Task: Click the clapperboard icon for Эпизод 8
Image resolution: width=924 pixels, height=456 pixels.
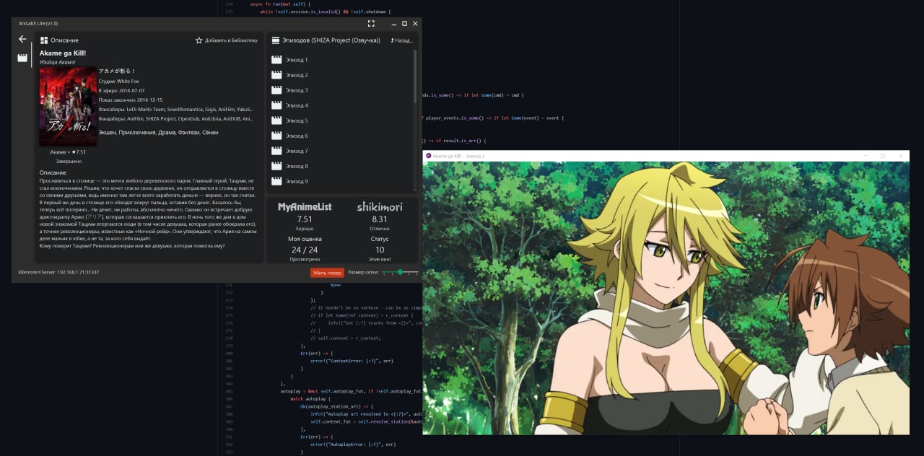Action: coord(276,166)
